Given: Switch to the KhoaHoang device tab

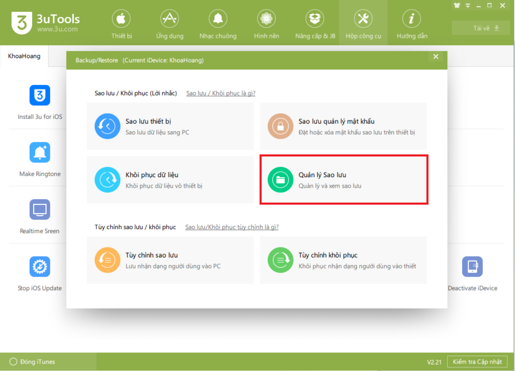Looking at the screenshot, I should pyautogui.click(x=24, y=56).
